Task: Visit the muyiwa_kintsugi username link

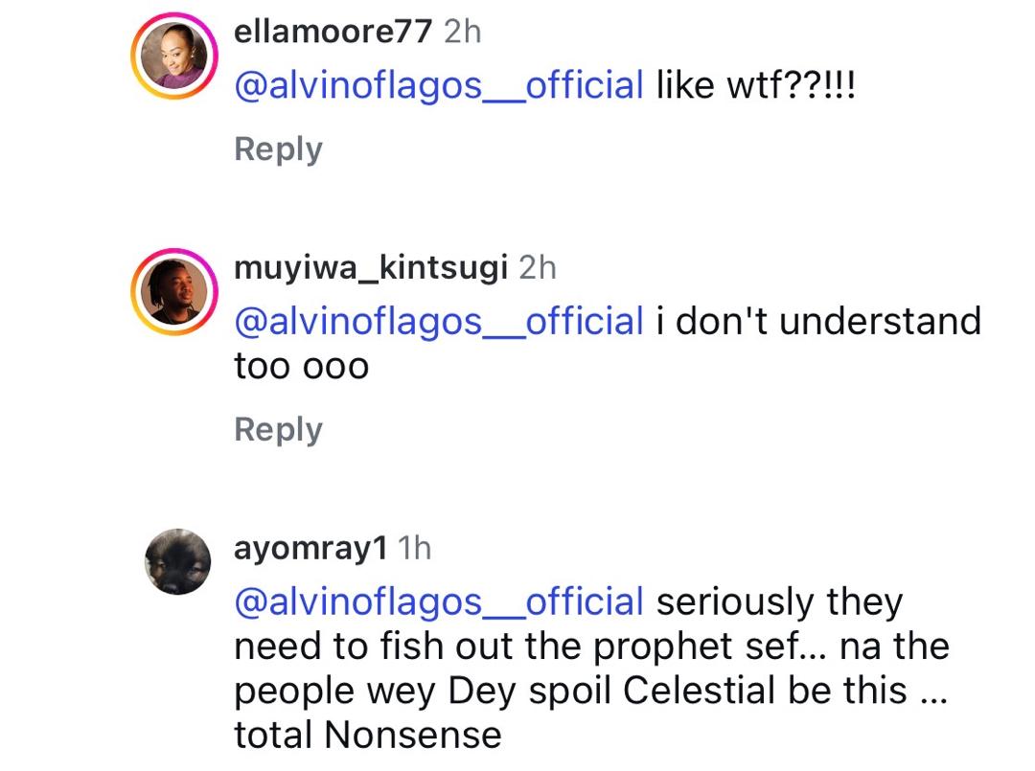Action: (x=370, y=268)
